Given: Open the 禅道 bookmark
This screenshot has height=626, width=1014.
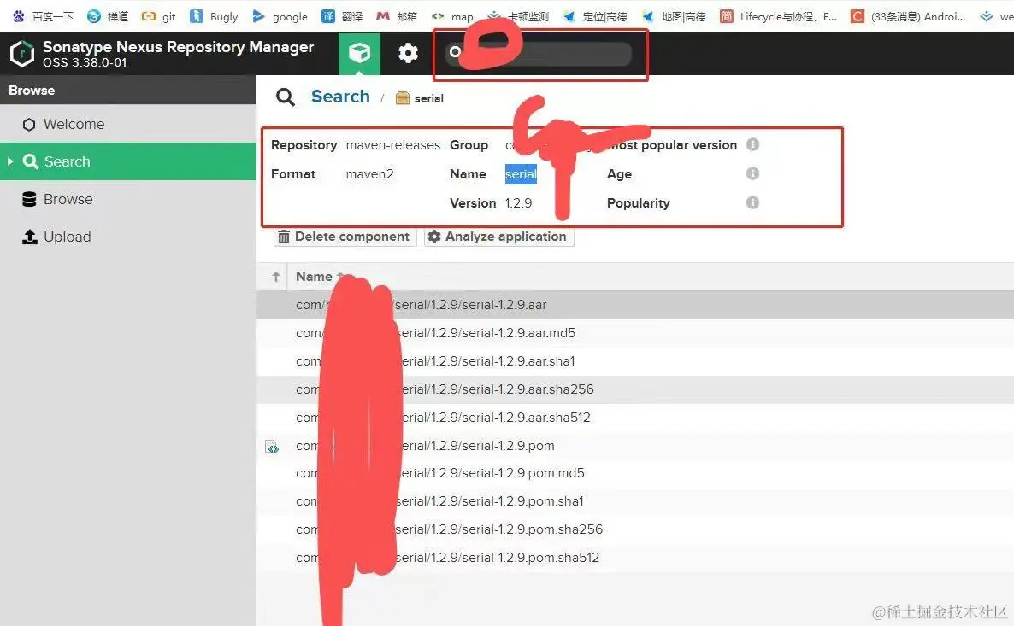Looking at the screenshot, I should (108, 16).
